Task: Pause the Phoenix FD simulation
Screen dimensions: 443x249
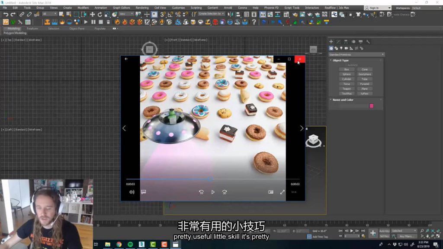Action: pyautogui.click(x=93, y=22)
